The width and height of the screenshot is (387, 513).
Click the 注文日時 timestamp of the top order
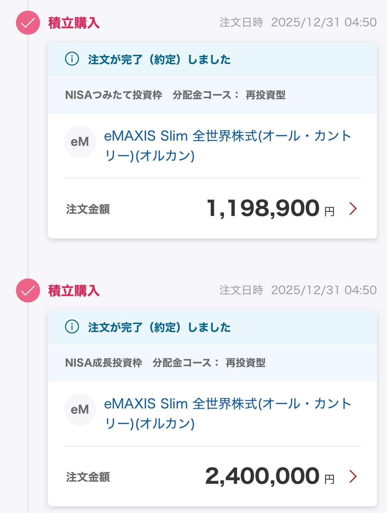298,22
